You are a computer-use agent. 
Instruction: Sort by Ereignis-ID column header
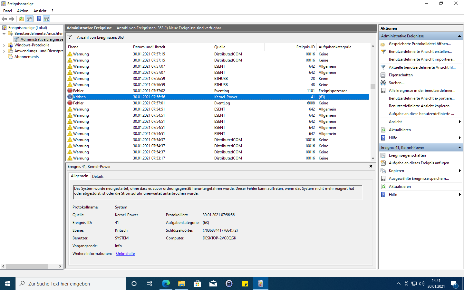tap(290, 47)
